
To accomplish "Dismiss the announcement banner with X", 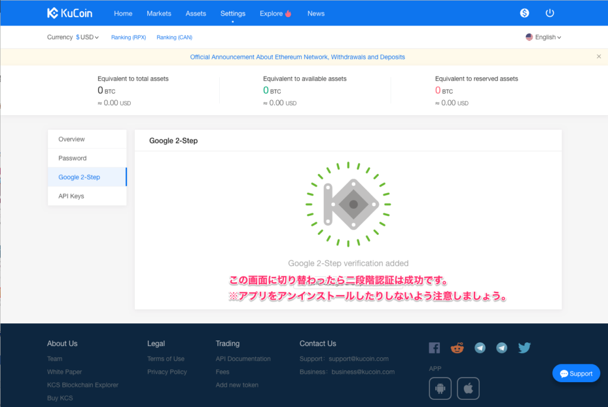I will [598, 56].
